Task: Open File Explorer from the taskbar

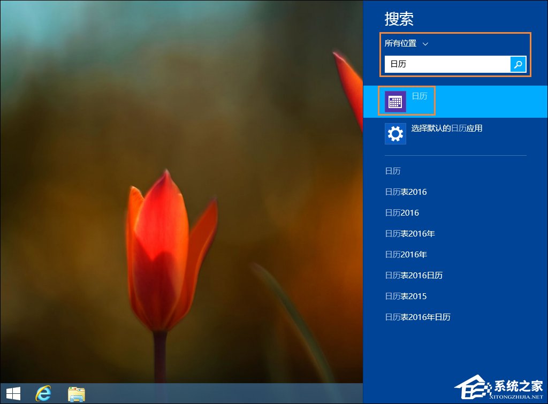Action: tap(77, 394)
